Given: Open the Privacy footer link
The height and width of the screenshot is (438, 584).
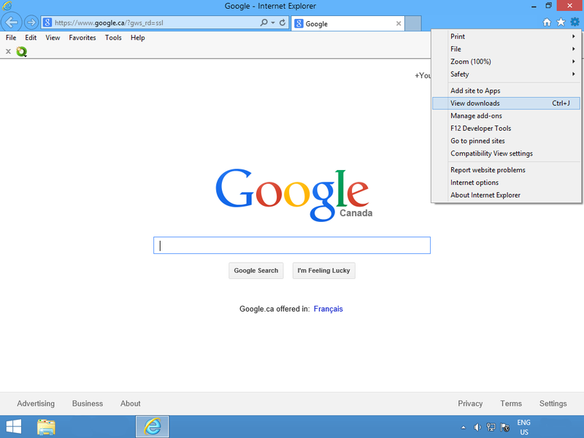Looking at the screenshot, I should (470, 404).
